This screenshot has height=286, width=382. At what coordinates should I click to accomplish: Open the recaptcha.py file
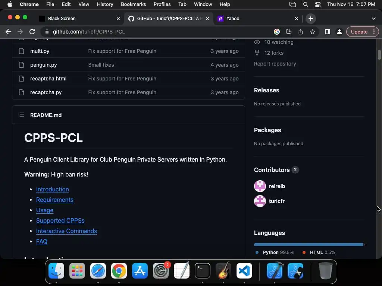46,92
